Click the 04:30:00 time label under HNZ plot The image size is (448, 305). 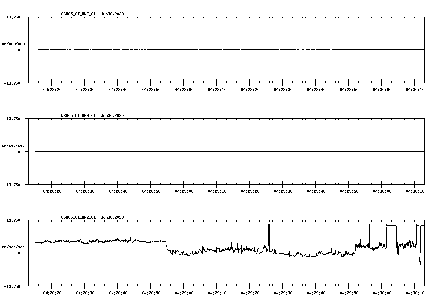[x=382, y=293]
